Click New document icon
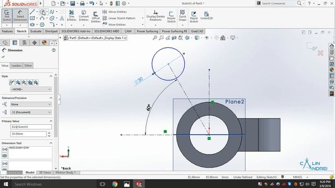335x188 pixels. (x=53, y=3)
